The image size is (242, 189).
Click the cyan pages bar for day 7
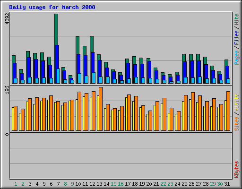pos(58,76)
